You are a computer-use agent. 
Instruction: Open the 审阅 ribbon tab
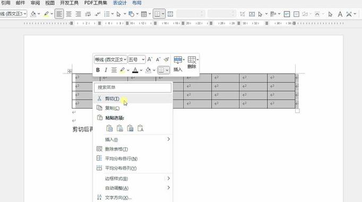(x=35, y=3)
